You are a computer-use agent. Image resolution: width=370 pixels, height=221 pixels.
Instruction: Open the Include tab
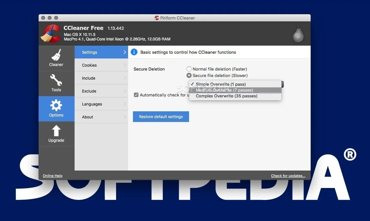pos(101,78)
